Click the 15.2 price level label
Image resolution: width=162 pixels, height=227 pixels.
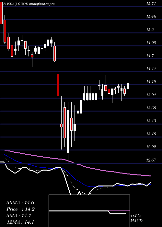150,30
